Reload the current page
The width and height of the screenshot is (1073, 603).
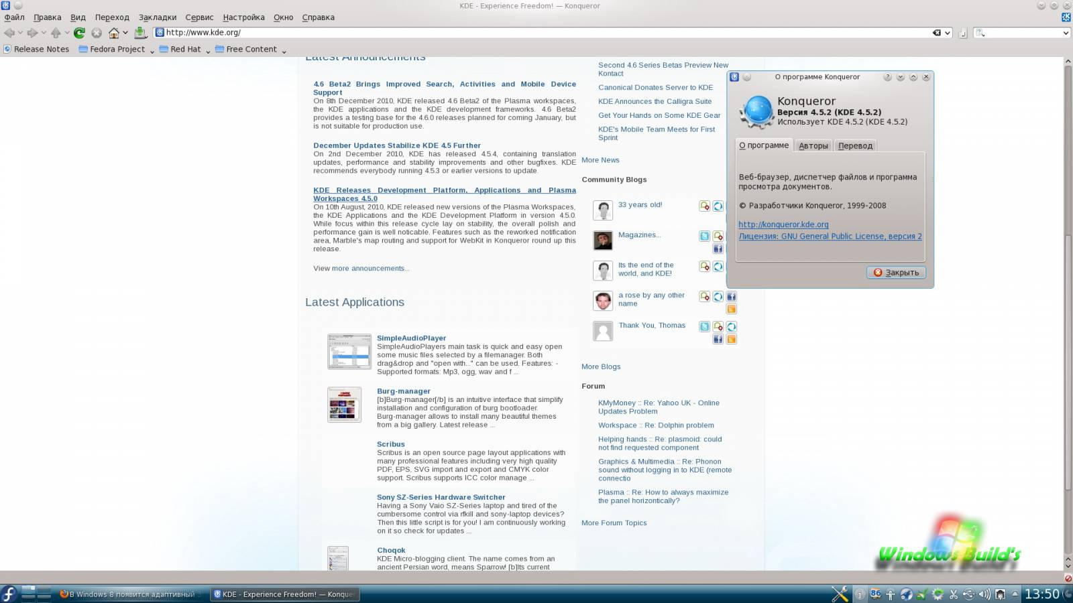point(79,32)
